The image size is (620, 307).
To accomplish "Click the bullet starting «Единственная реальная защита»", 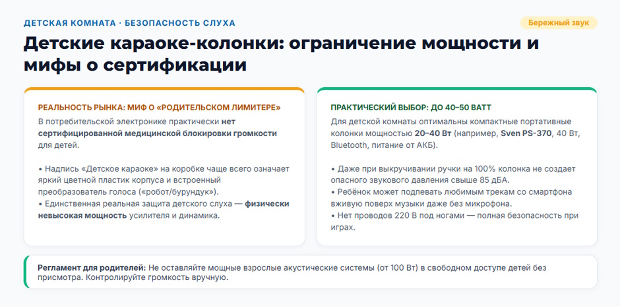I will (x=164, y=210).
